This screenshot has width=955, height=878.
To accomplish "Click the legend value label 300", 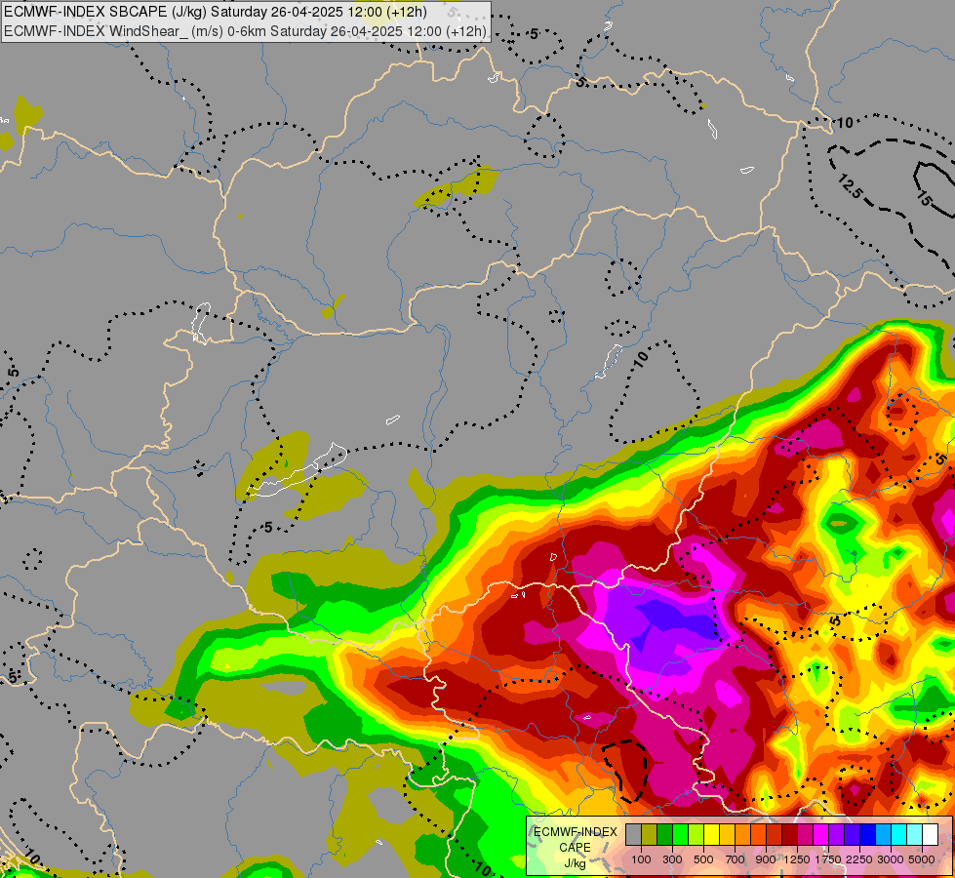I will coord(672,859).
